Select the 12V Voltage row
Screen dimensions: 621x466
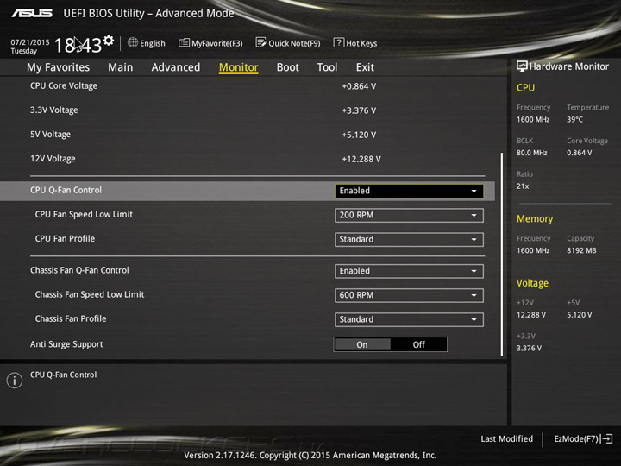(248, 159)
